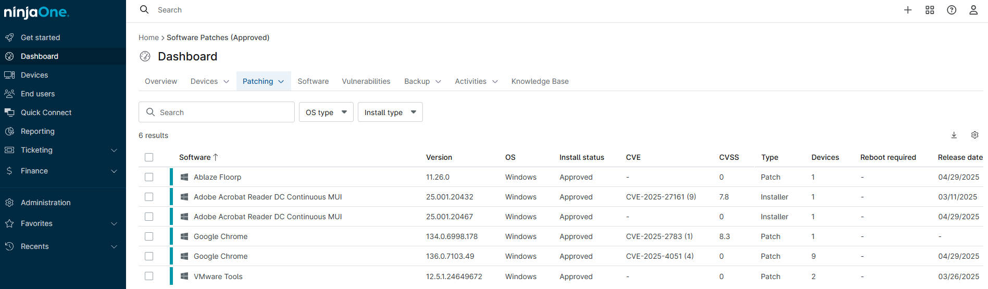Check the Ablaze Floorp row checkbox

149,177
